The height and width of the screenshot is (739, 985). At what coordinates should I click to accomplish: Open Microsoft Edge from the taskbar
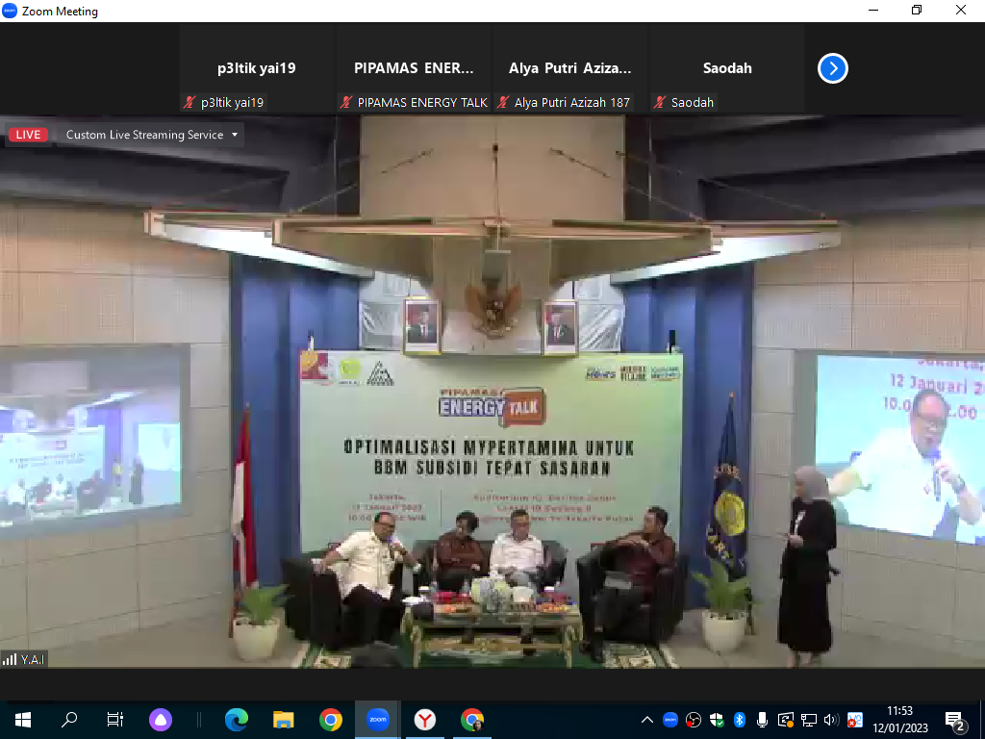click(237, 720)
